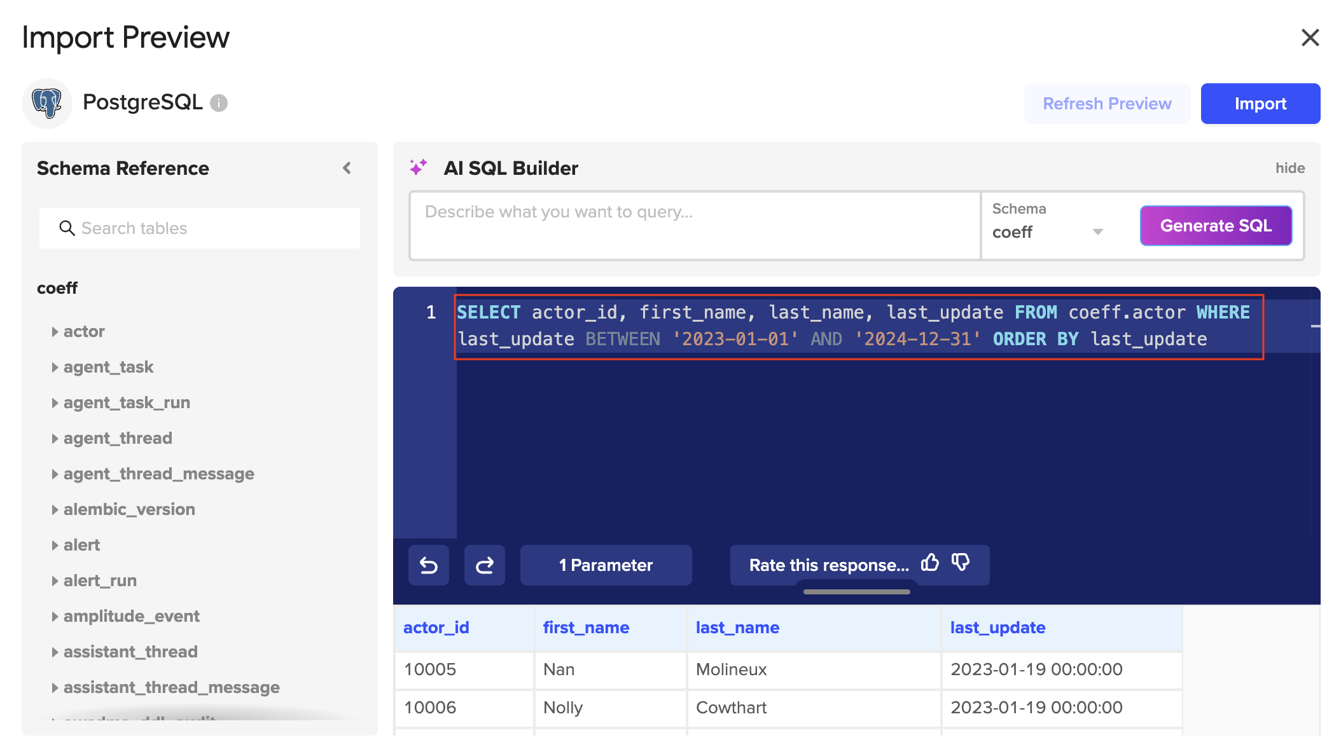
Task: Hide the AI SQL Builder
Action: coord(1289,168)
